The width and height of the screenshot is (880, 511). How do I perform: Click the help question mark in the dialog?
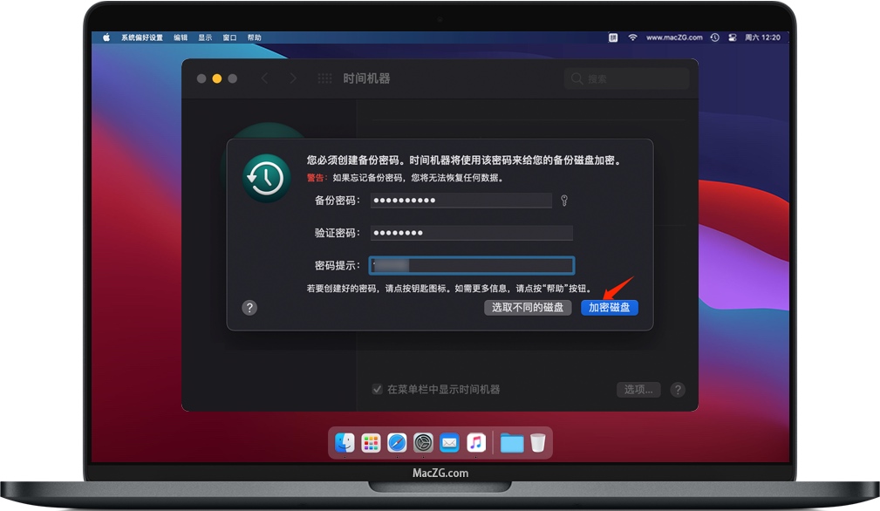pos(250,307)
